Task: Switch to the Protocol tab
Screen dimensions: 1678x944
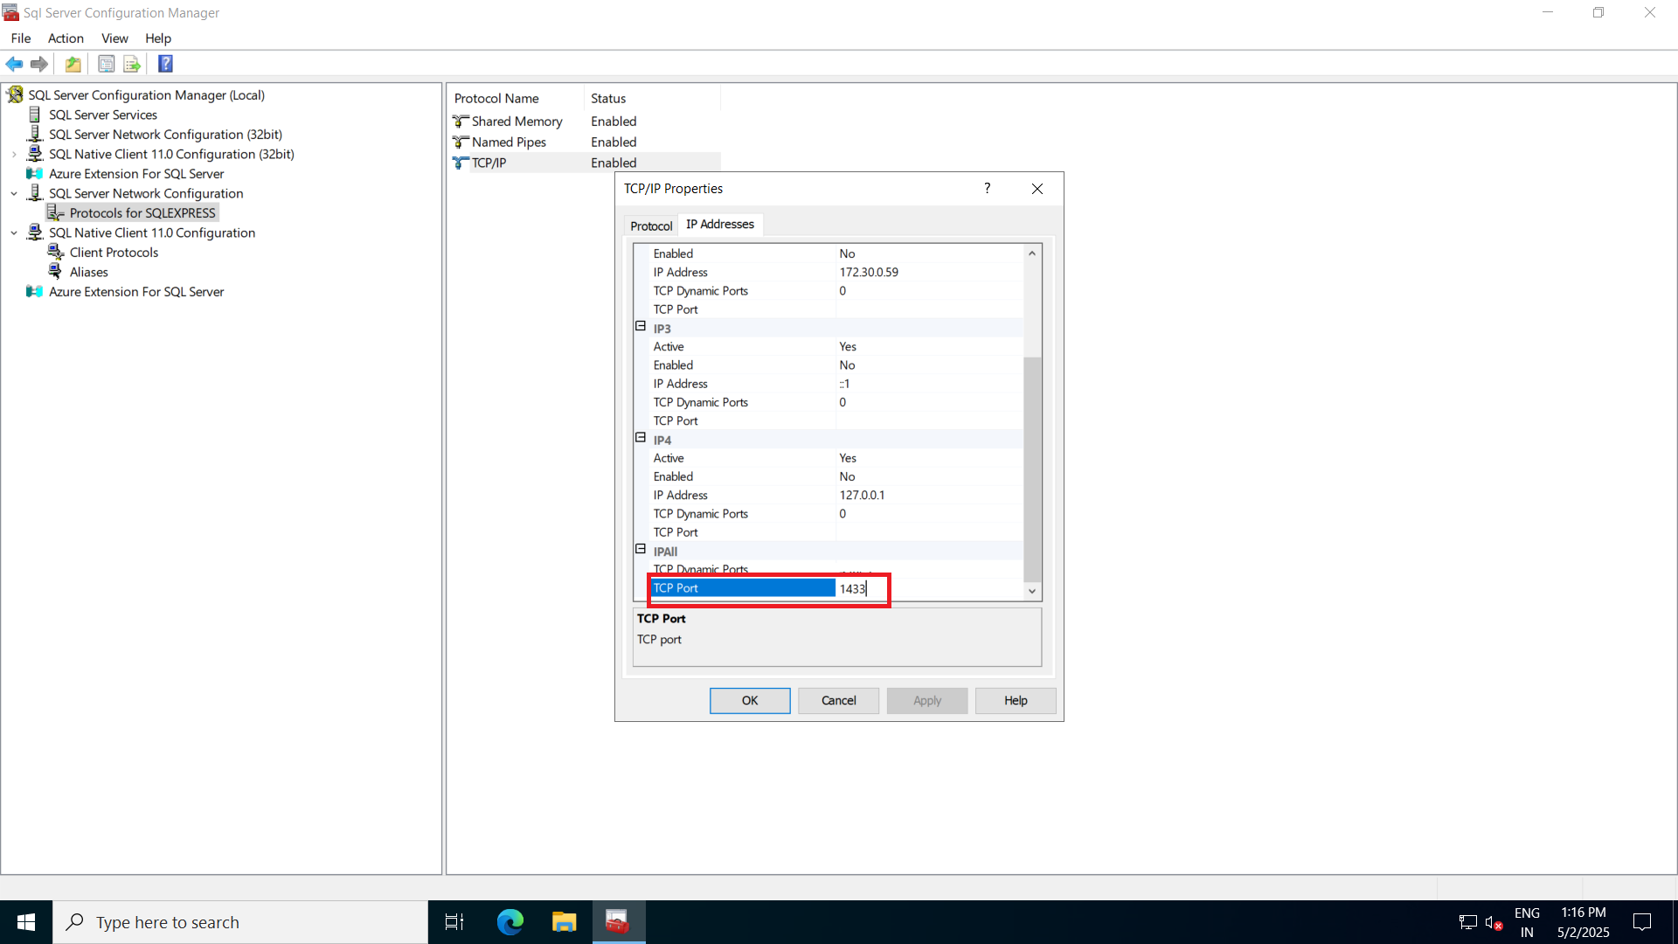Action: point(651,226)
